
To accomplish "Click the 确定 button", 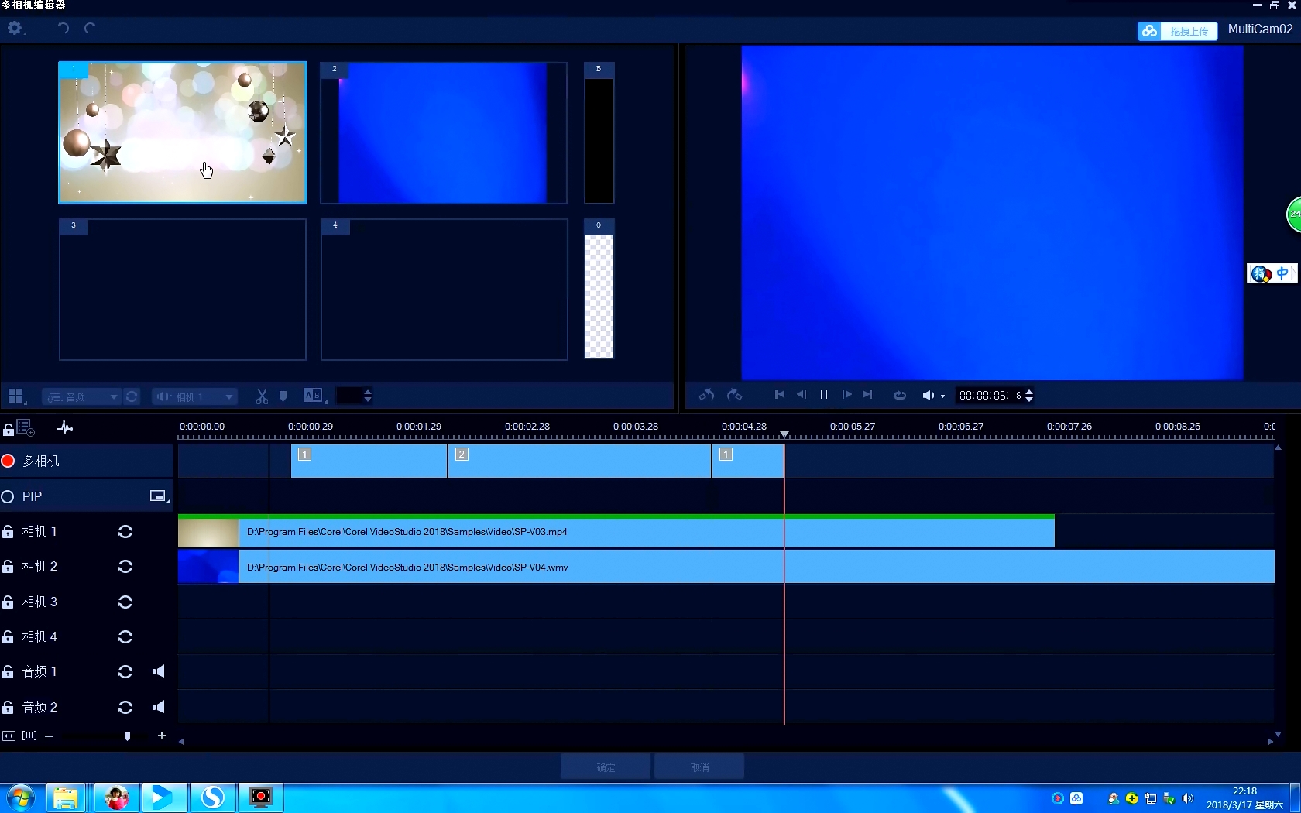I will (x=606, y=767).
